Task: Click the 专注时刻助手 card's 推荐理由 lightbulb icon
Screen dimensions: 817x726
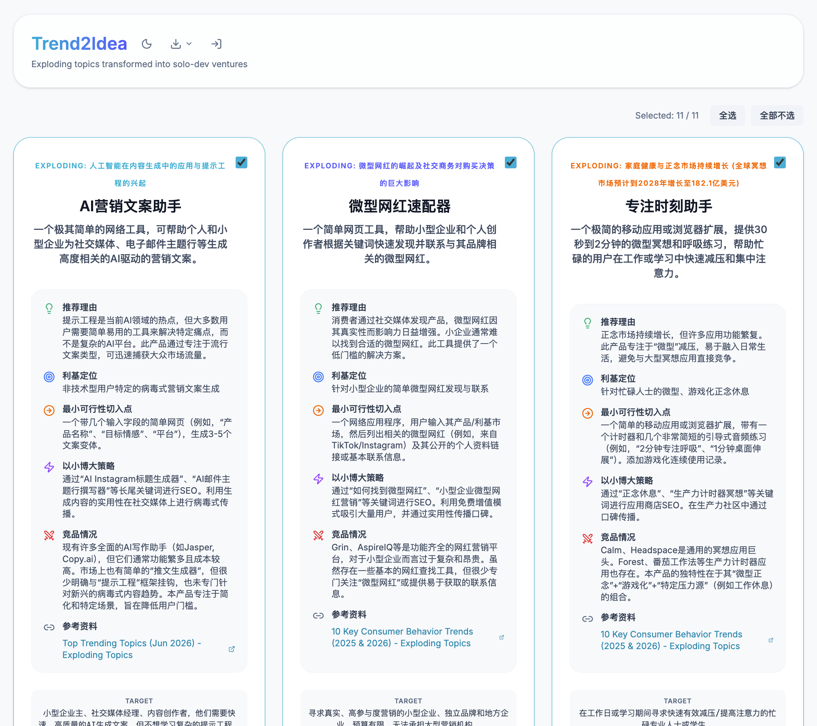Action: click(587, 323)
